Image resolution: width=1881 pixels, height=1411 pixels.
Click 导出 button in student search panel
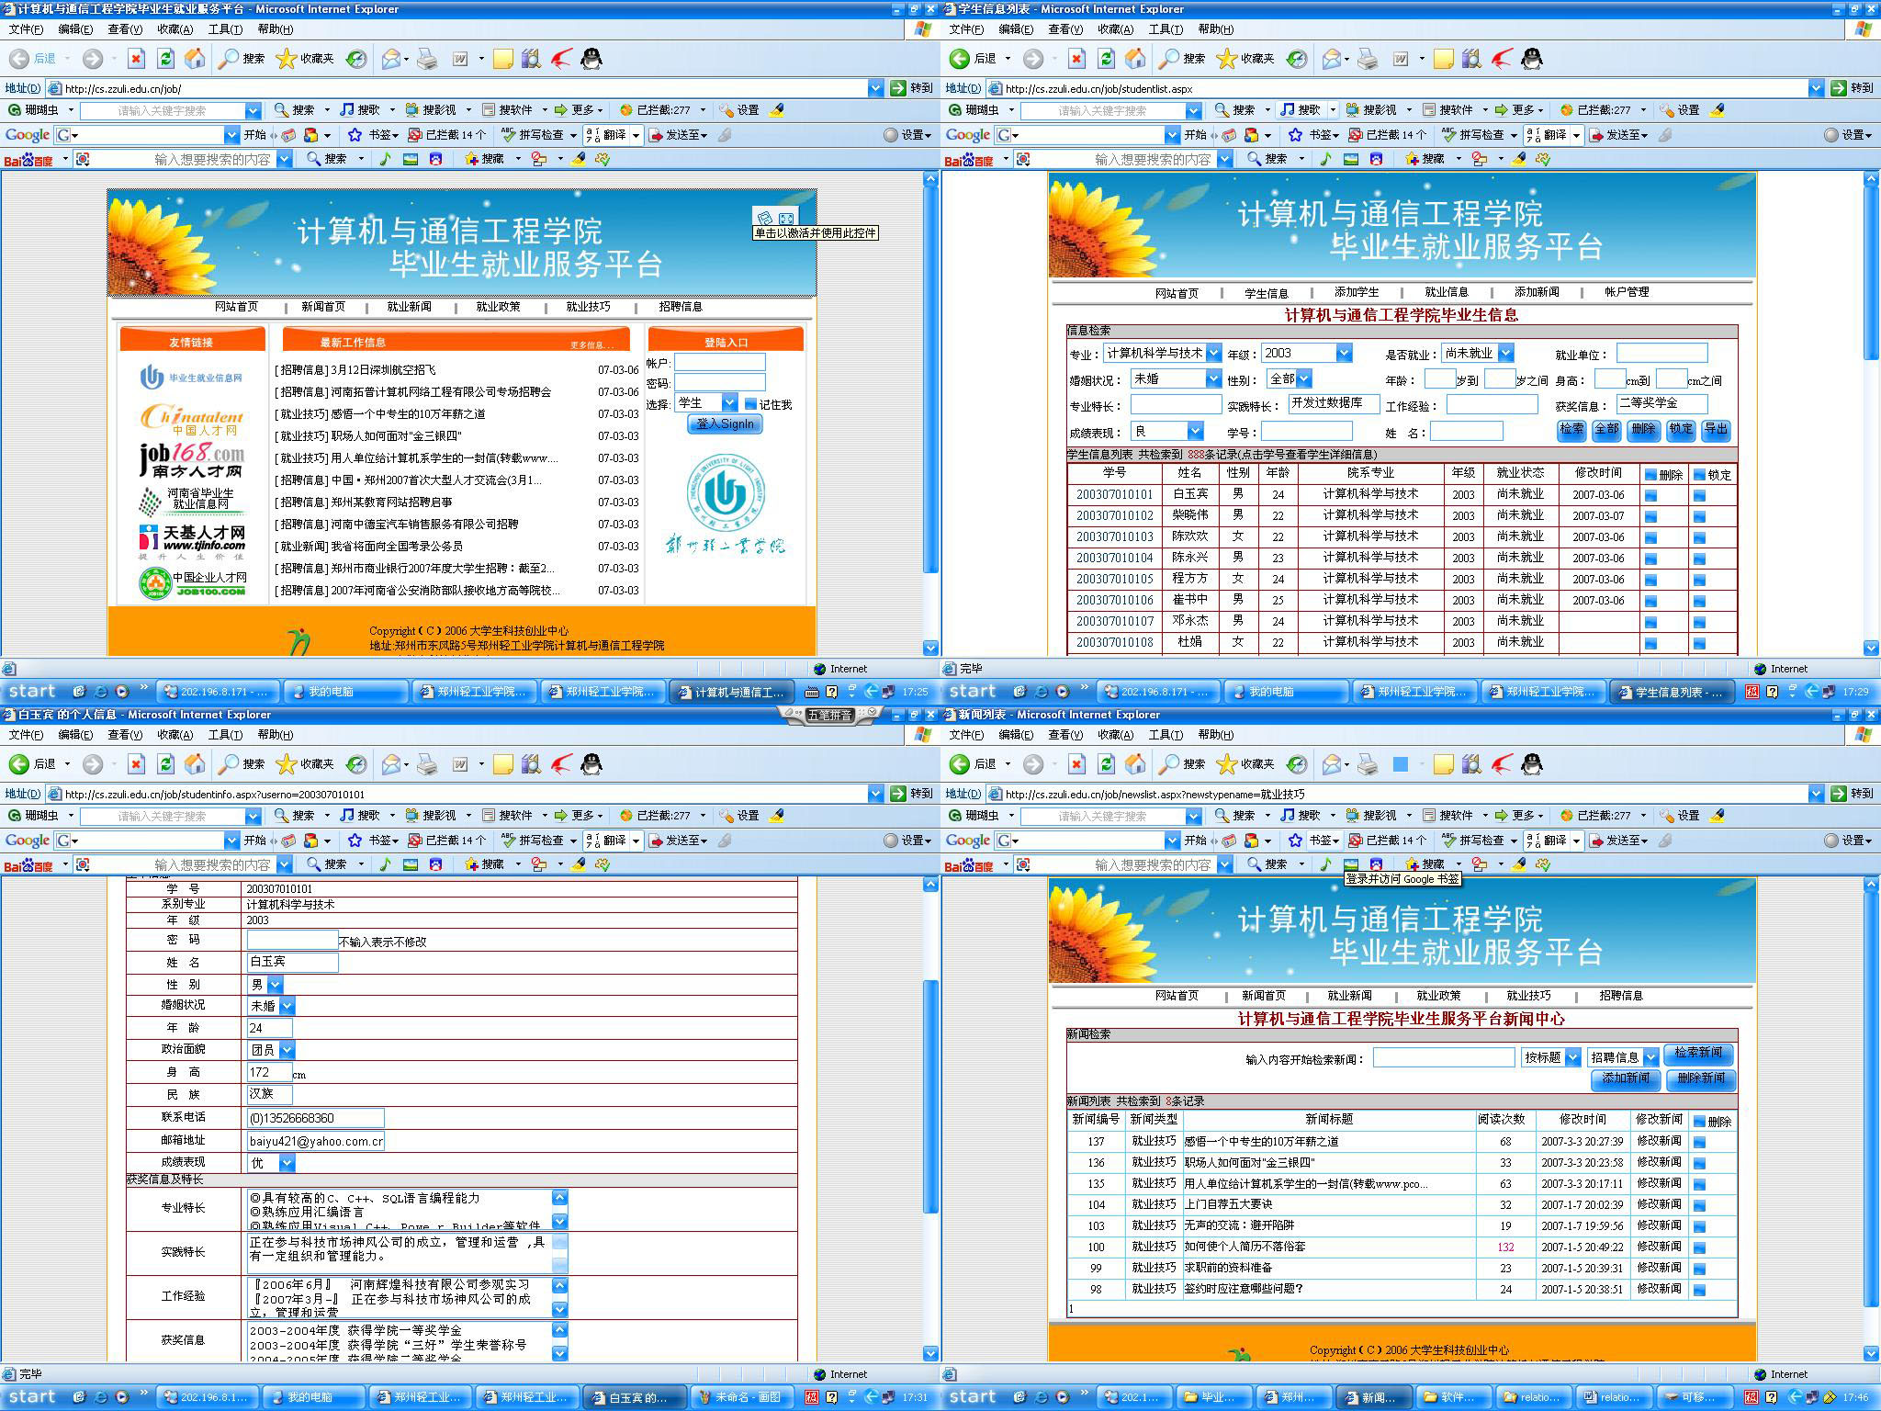[1716, 430]
